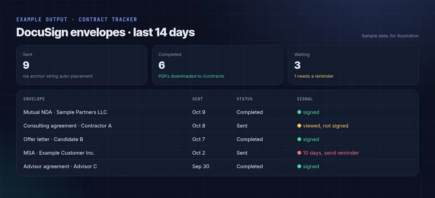Select the 'Advisor agreement · Advisor C' envelope
This screenshot has width=435, height=198.
click(60, 167)
